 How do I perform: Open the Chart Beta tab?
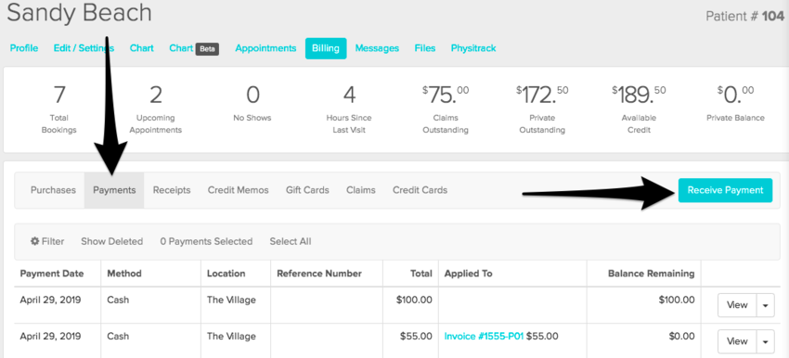194,49
